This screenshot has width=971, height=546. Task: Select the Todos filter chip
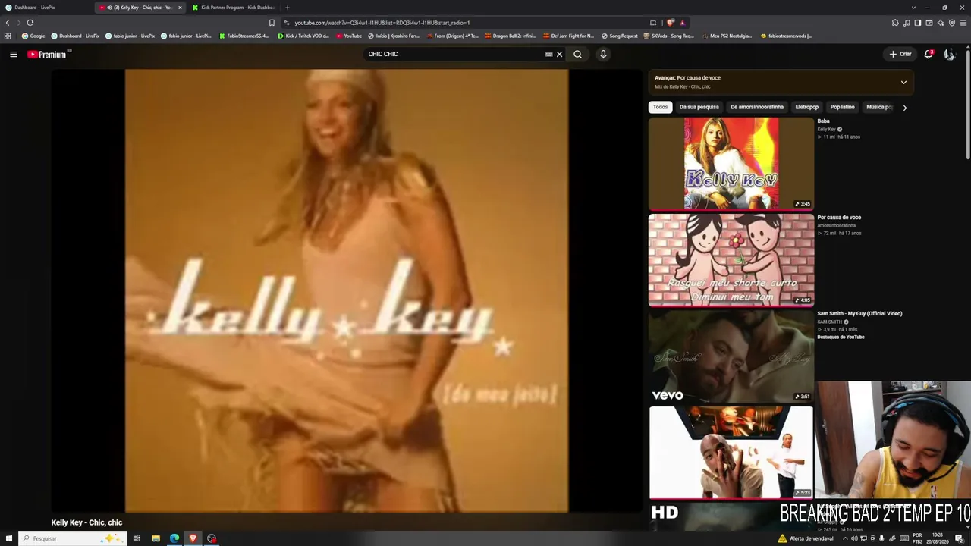661,107
